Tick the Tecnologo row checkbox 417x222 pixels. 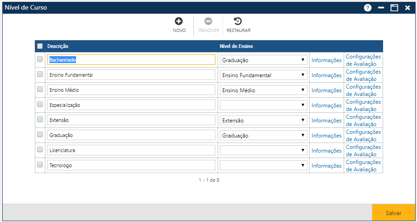coord(40,165)
